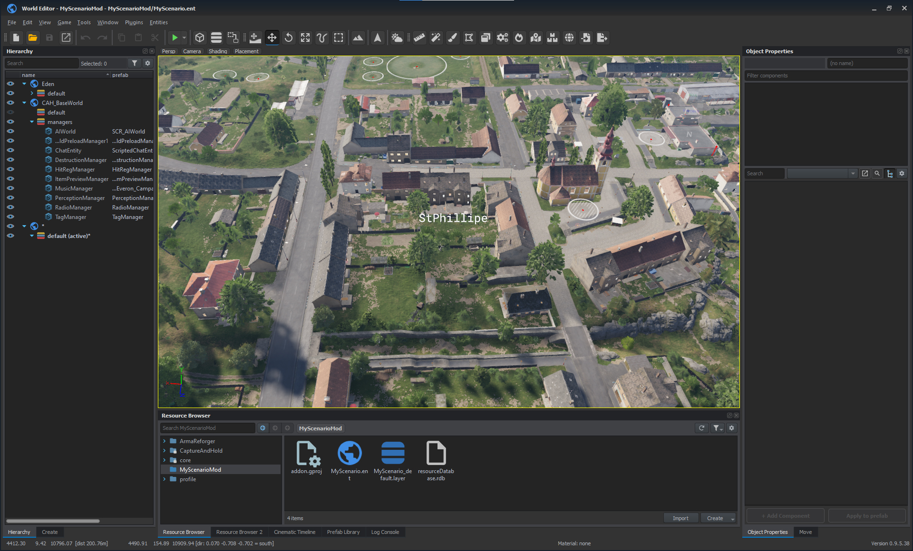
Task: Open the Plugins menu
Action: pyautogui.click(x=134, y=22)
